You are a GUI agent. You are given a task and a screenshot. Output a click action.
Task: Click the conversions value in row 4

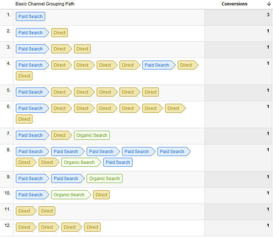click(x=268, y=63)
